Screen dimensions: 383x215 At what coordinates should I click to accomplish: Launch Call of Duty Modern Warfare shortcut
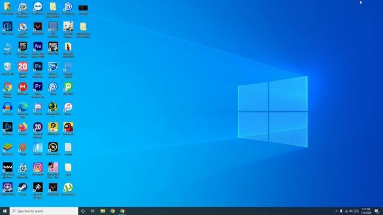coord(8,167)
